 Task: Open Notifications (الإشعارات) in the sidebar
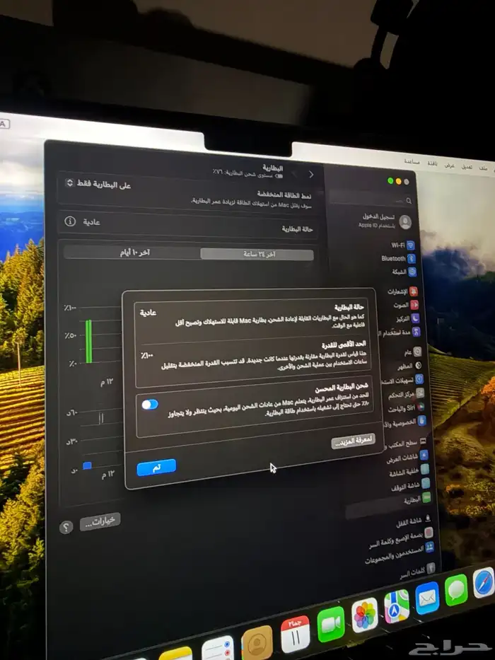[402, 291]
